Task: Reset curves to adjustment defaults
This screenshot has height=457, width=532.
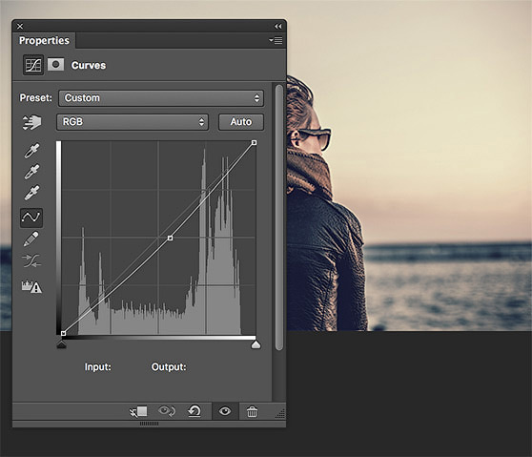Action: point(194,411)
